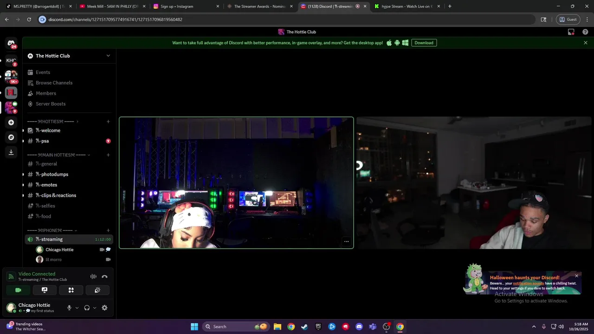This screenshot has height=334, width=594.
Task: Deafen audio with the headphones icon
Action: (87, 308)
